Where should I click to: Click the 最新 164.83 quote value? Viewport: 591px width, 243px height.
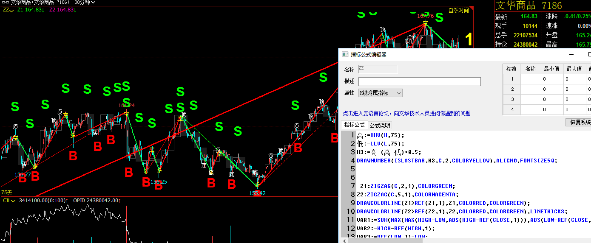(529, 17)
